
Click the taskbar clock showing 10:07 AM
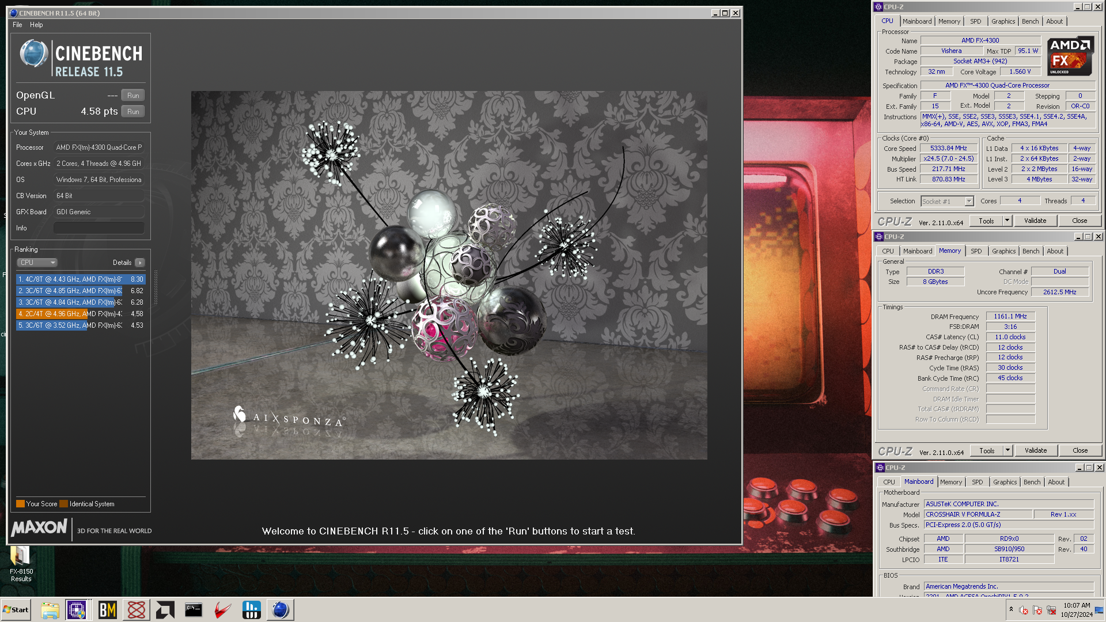tap(1077, 610)
